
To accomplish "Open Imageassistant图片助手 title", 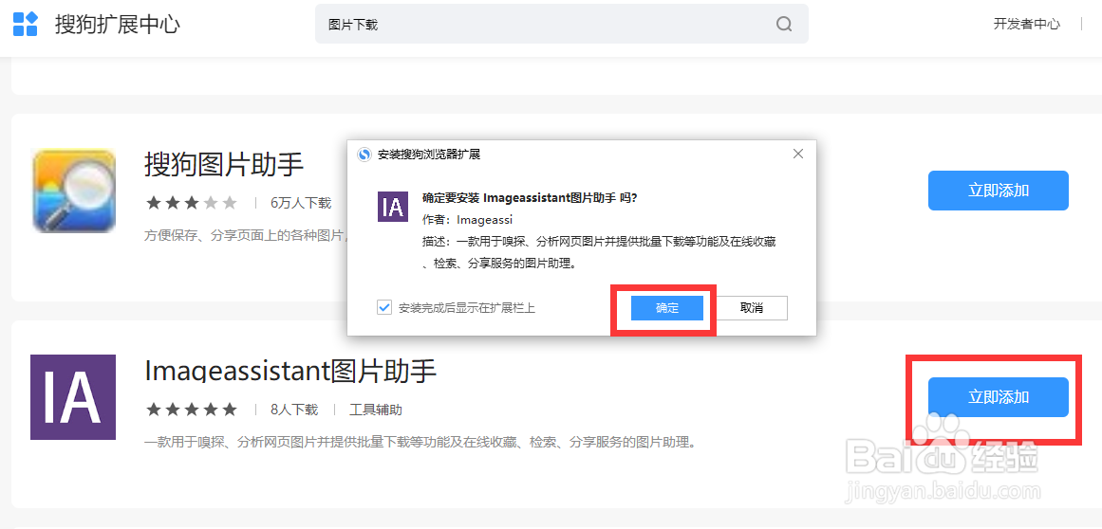I will point(290,371).
